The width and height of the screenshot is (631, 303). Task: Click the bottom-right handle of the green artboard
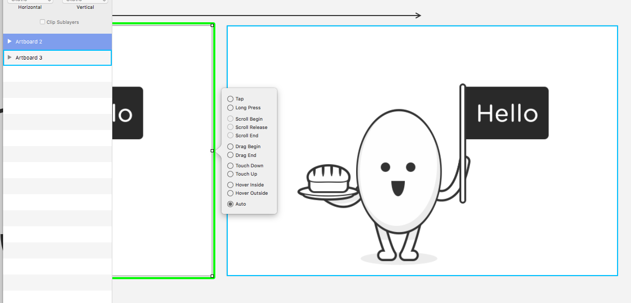213,276
